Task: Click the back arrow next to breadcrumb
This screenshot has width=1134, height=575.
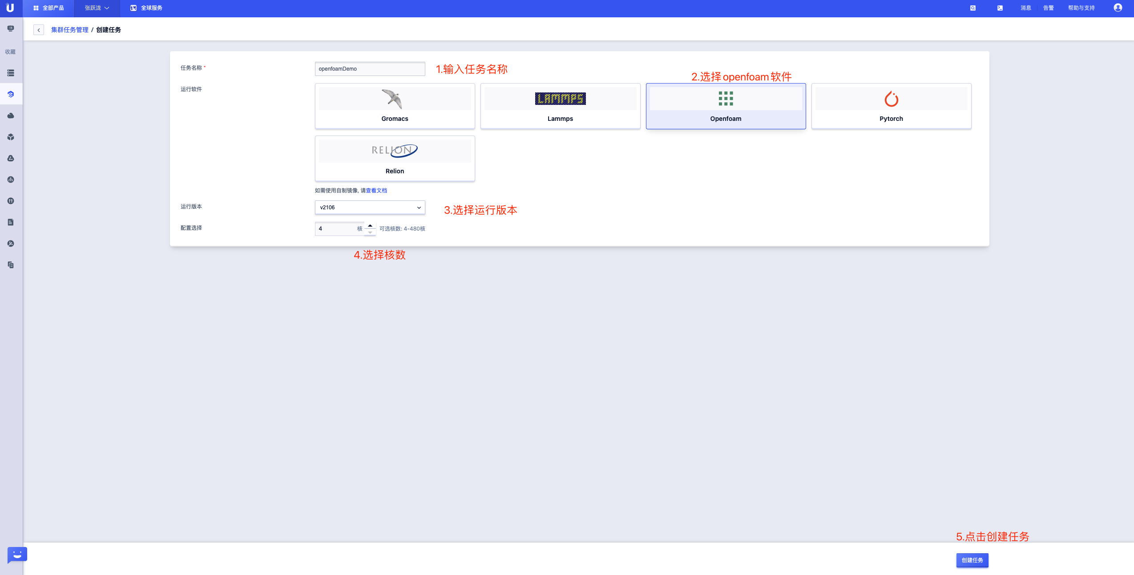Action: point(39,30)
